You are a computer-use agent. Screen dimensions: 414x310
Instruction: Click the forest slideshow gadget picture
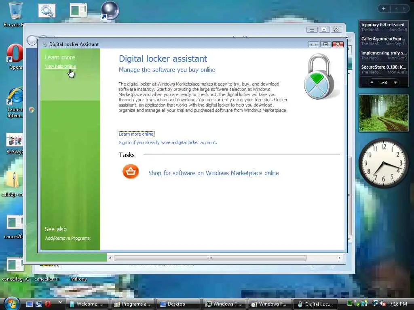(x=383, y=113)
